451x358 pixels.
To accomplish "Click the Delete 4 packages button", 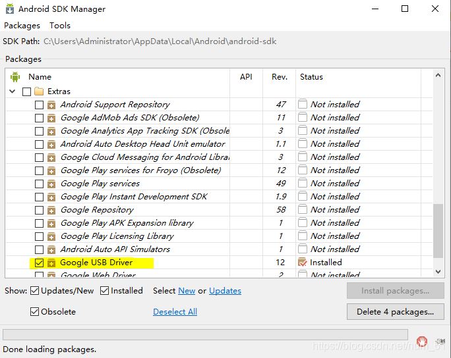I will [x=395, y=311].
